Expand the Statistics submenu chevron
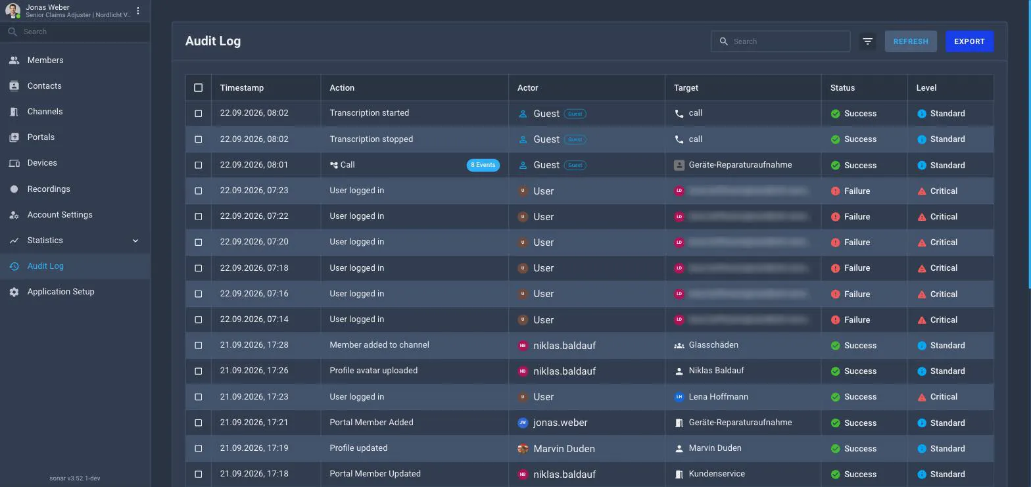The height and width of the screenshot is (487, 1031). (135, 241)
